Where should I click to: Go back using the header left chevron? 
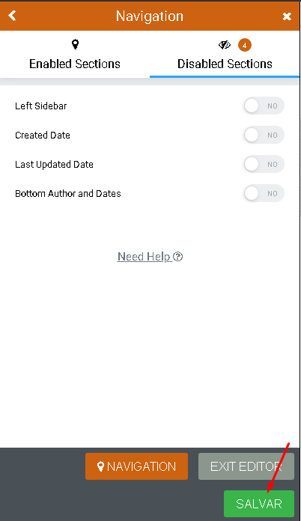coord(12,16)
